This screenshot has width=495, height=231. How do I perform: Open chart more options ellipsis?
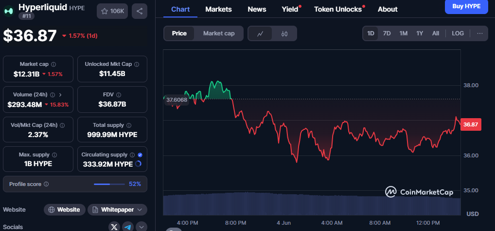[480, 33]
